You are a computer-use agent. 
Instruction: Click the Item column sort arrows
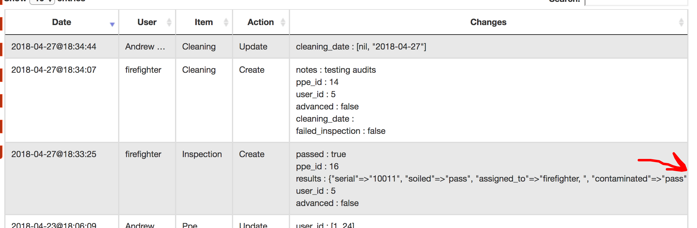tap(226, 22)
